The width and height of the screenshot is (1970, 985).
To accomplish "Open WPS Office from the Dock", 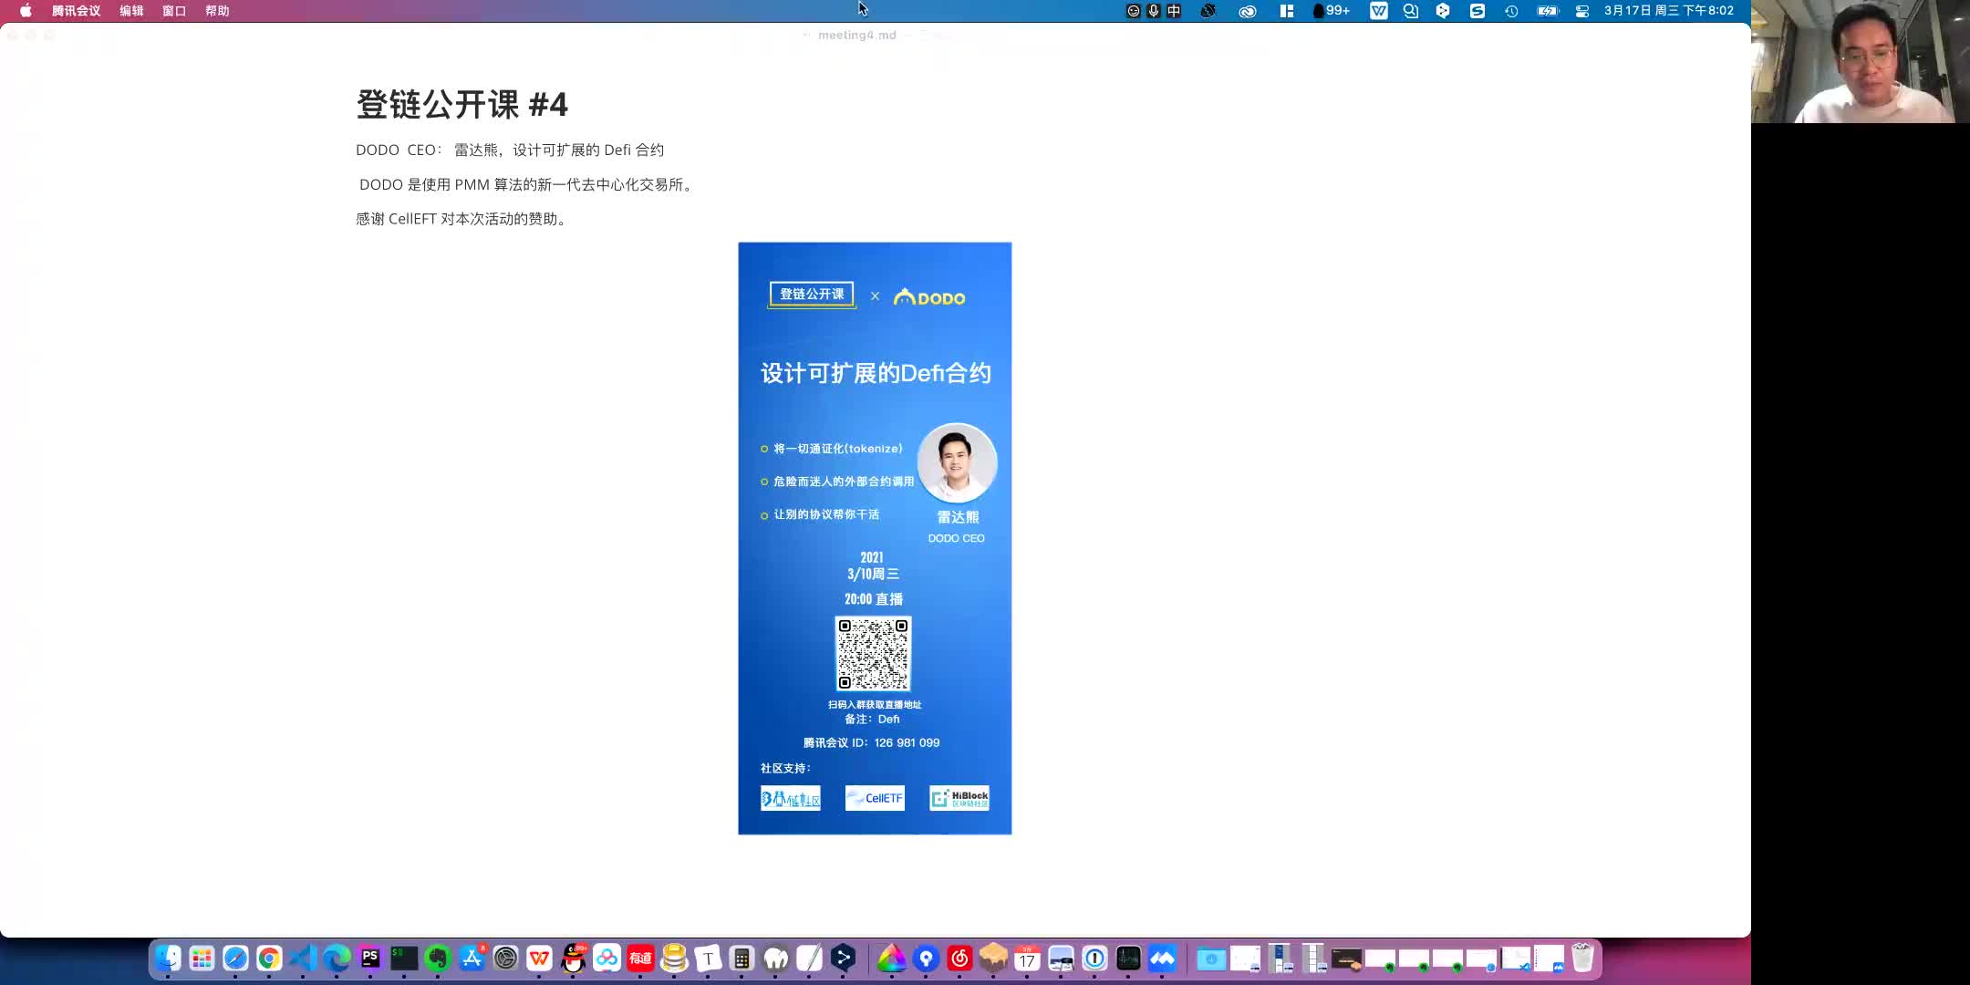I will [x=539, y=959].
